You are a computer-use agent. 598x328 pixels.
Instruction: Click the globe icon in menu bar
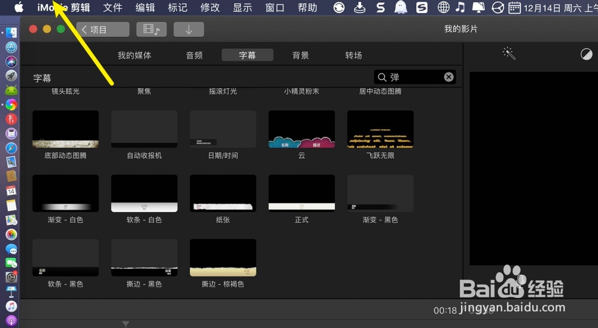443,7
